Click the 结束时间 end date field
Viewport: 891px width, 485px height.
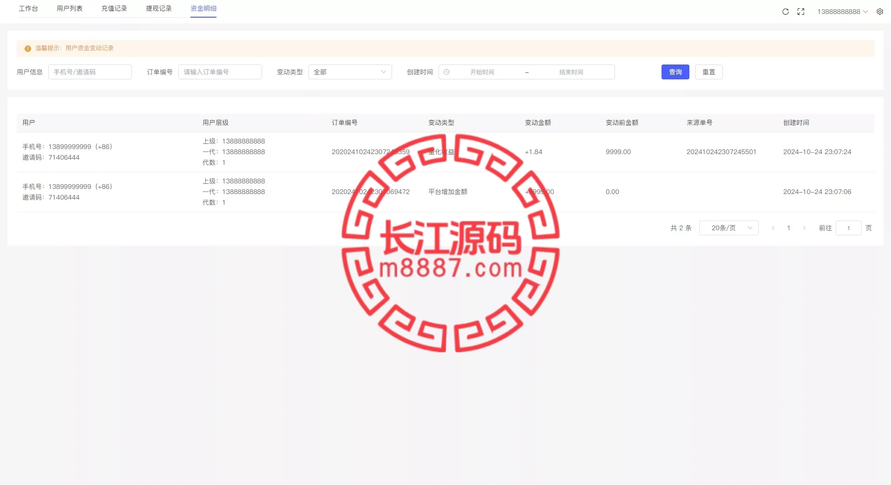[x=571, y=72]
